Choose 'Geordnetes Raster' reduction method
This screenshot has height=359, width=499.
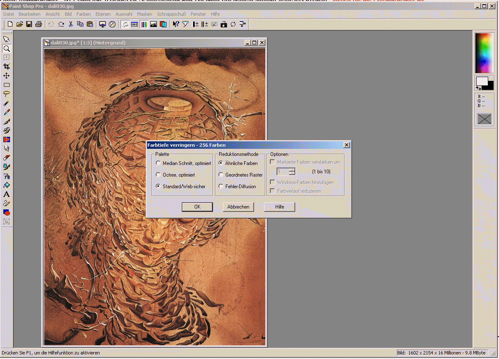(x=240, y=175)
